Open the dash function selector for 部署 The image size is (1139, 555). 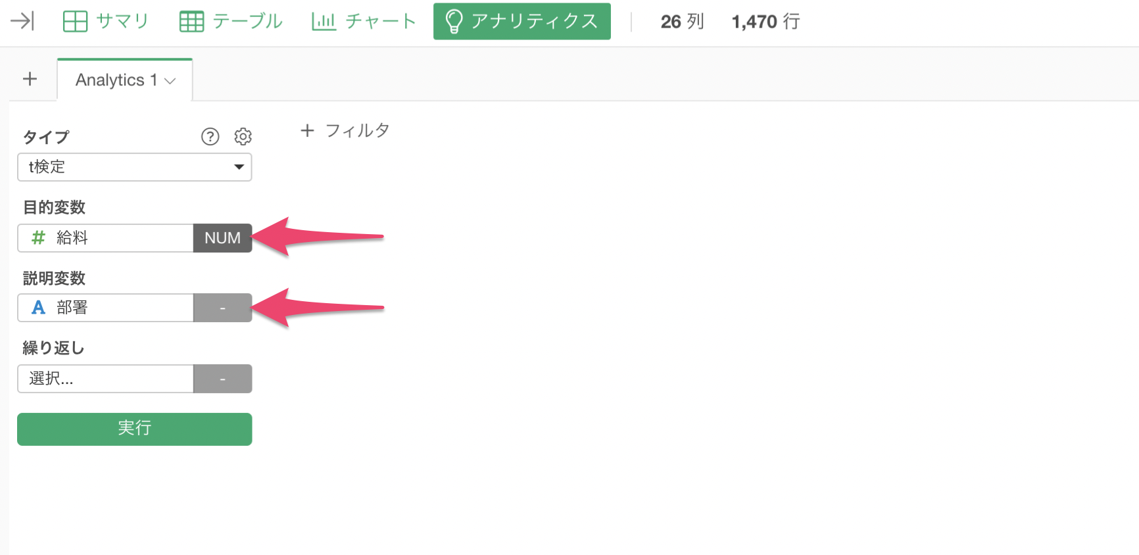[222, 308]
